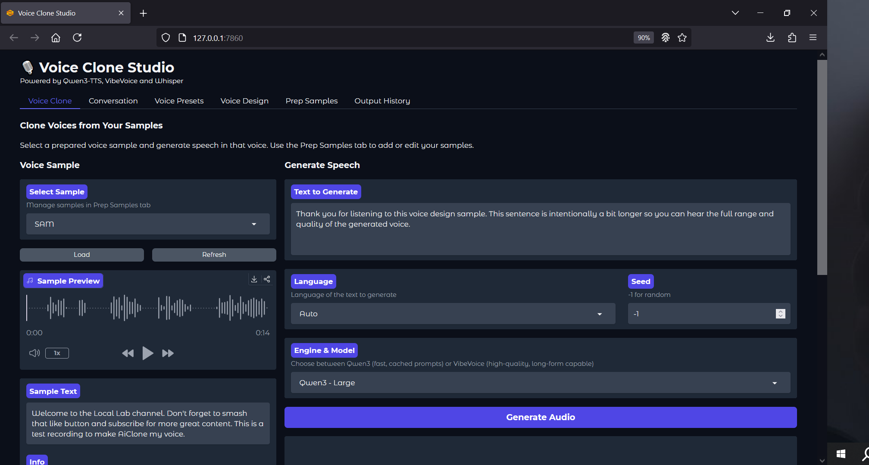Download the sample preview audio

[x=254, y=279]
